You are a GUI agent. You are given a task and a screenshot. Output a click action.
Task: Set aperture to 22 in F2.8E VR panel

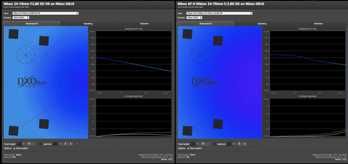(77, 144)
